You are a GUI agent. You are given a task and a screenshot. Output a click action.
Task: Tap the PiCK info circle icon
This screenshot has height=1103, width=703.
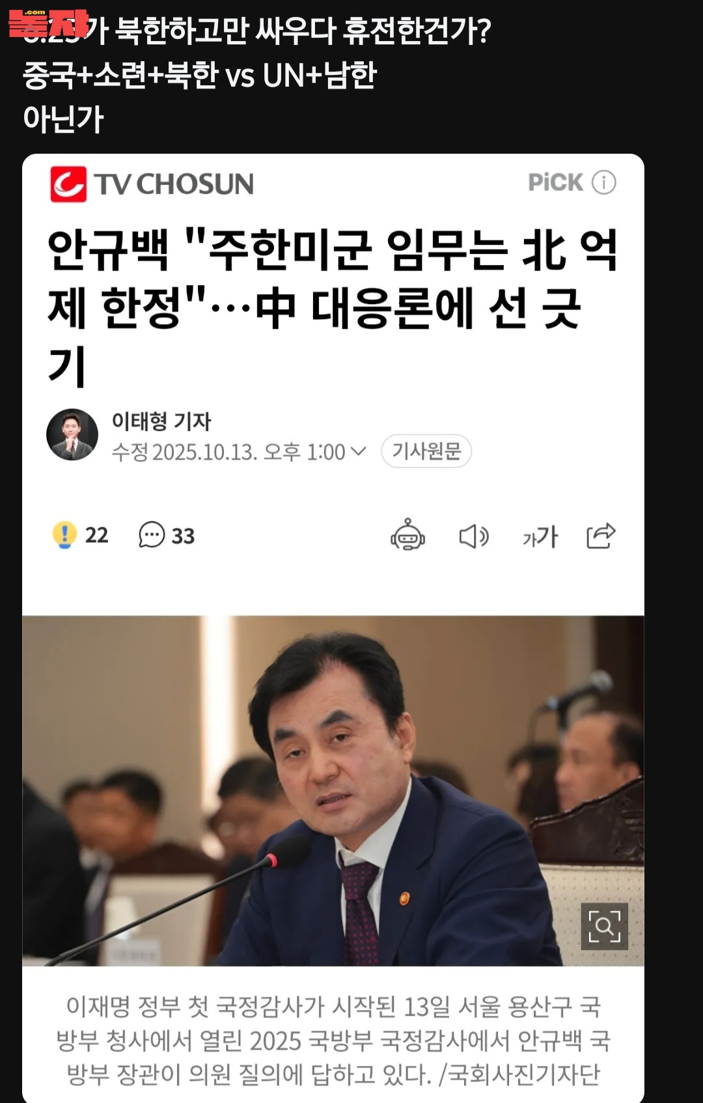(x=603, y=182)
